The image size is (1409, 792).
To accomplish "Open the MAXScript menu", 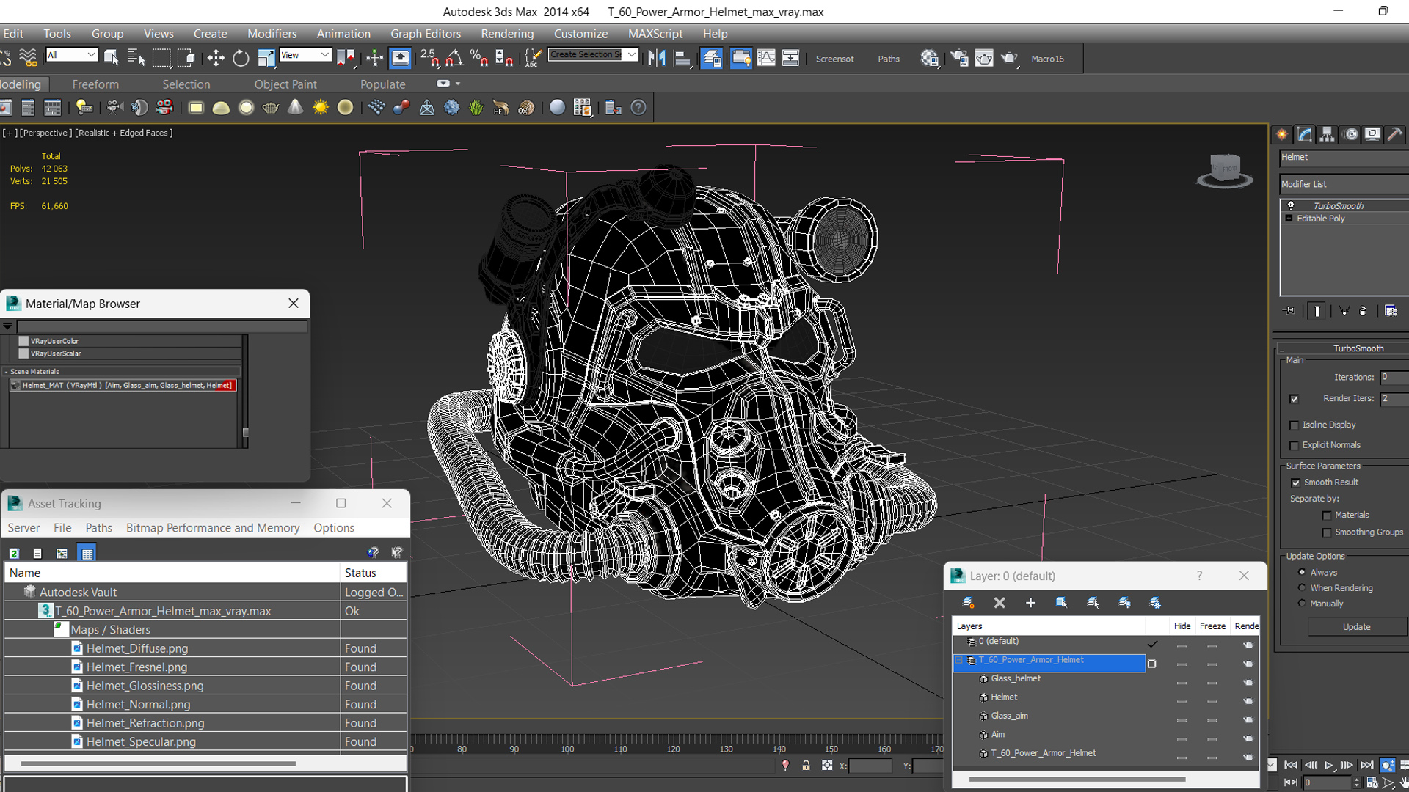I will click(655, 34).
